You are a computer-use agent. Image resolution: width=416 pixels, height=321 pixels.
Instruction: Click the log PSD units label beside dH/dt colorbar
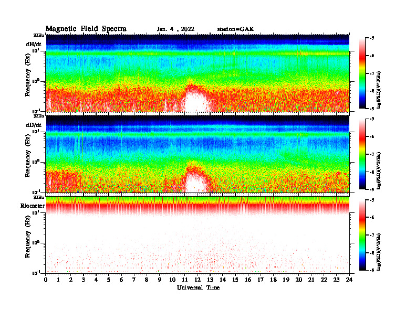tap(379, 90)
